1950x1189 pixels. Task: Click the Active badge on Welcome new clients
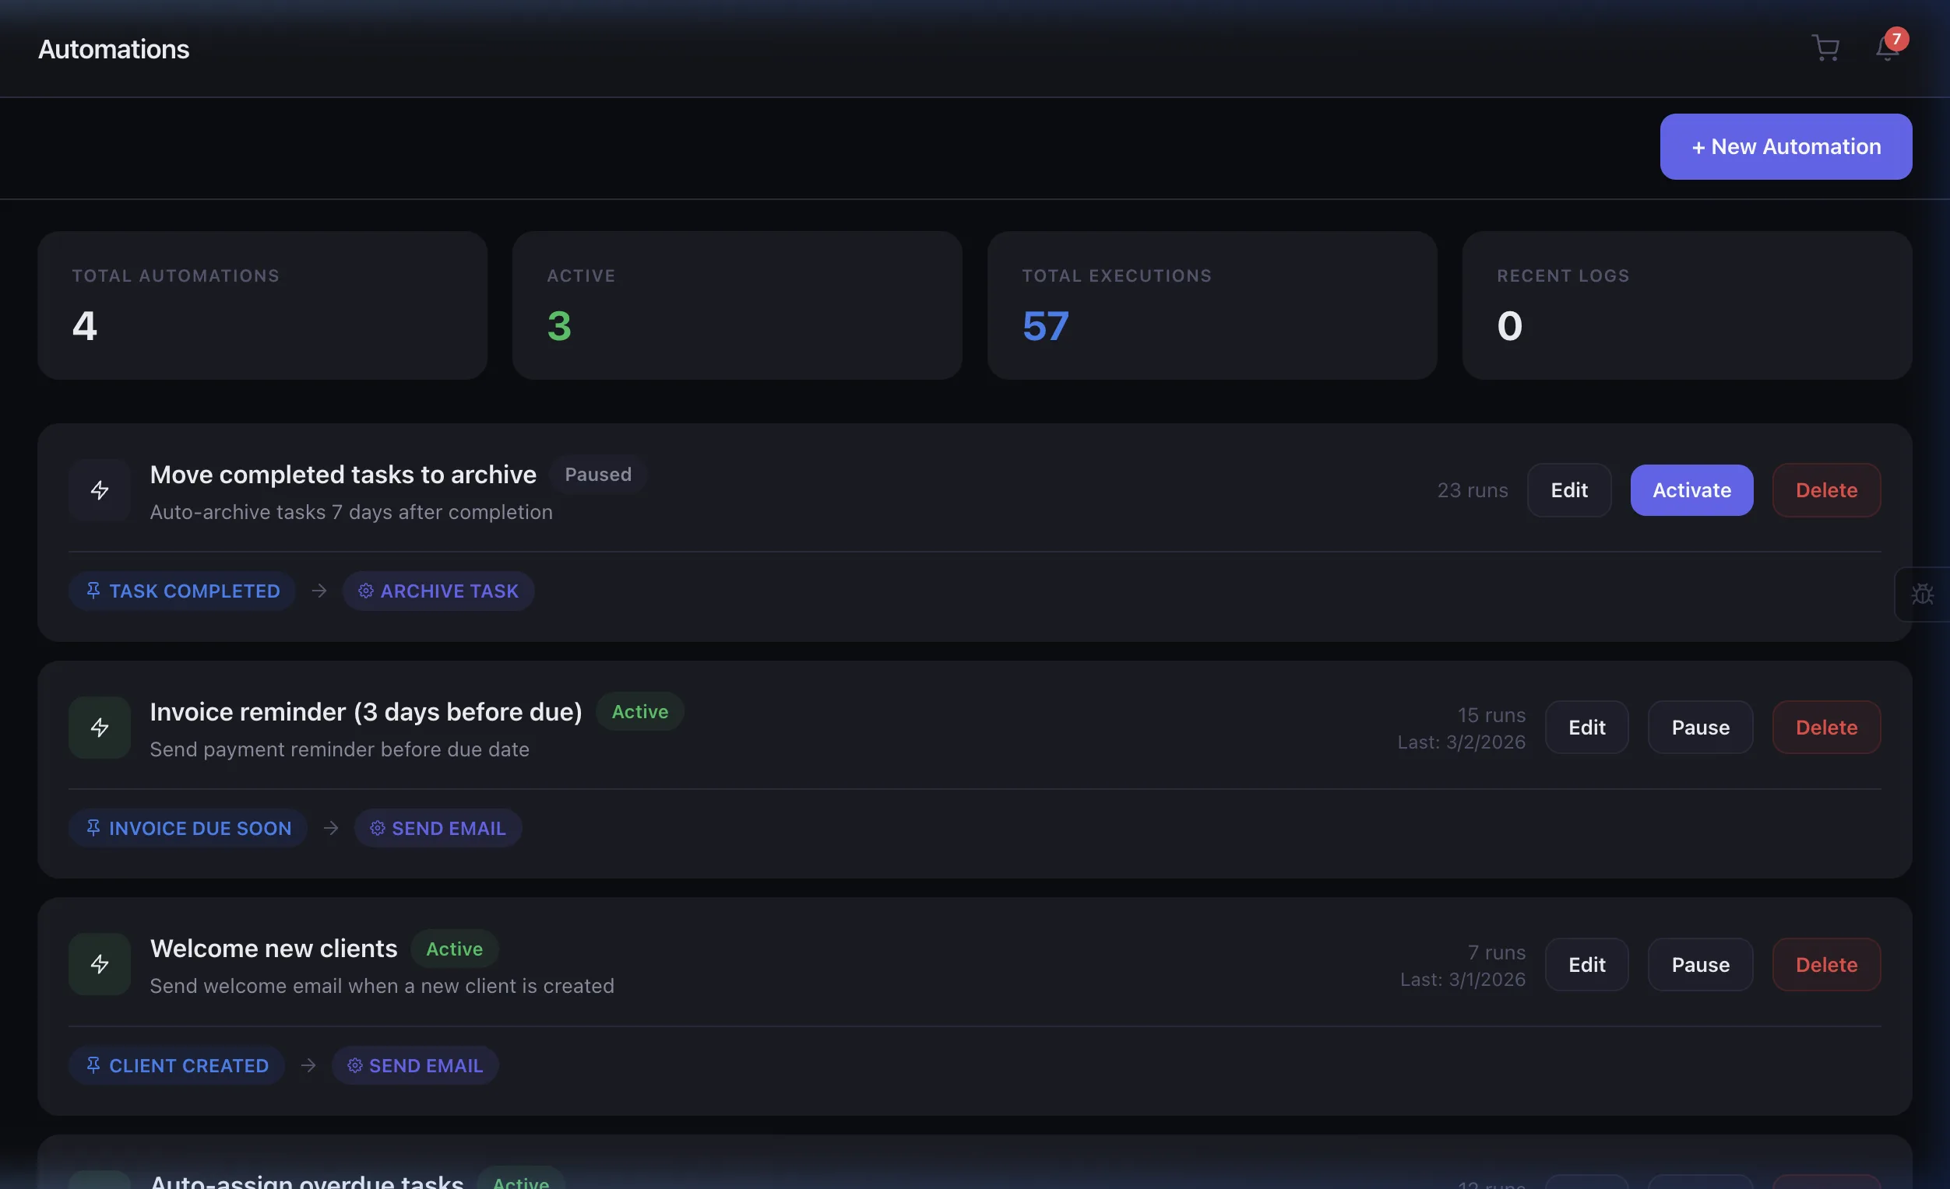(x=454, y=949)
